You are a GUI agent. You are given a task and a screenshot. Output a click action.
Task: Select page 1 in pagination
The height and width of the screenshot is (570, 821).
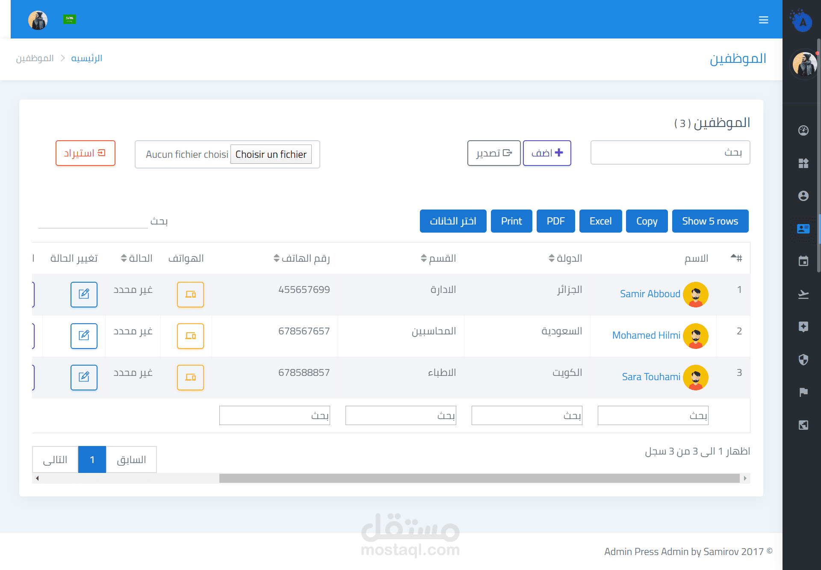[92, 460]
